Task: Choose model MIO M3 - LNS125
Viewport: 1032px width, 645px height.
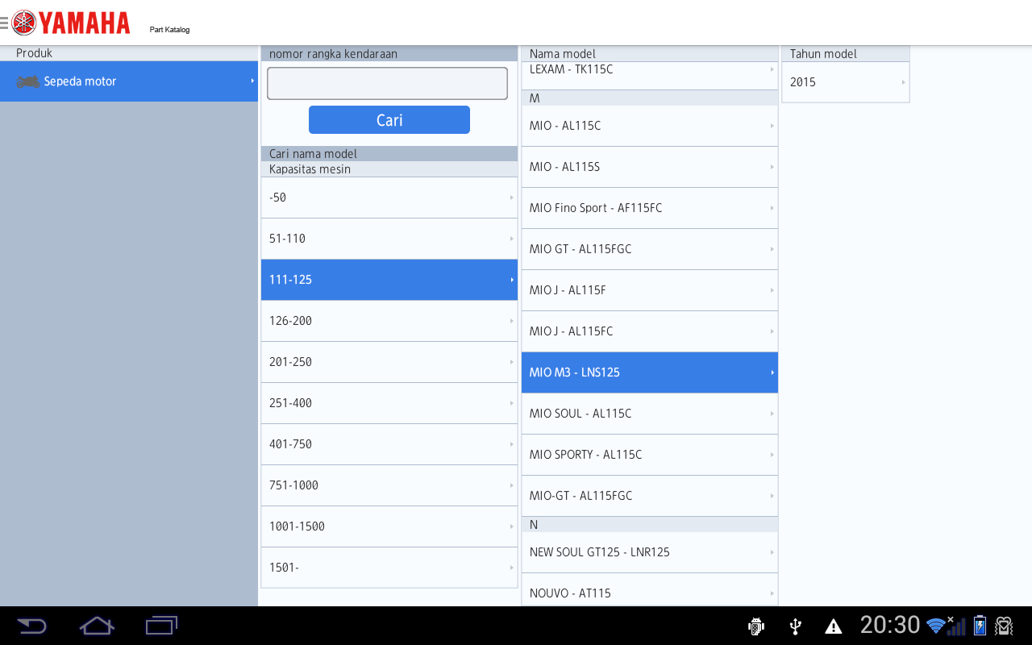Action: coord(650,372)
